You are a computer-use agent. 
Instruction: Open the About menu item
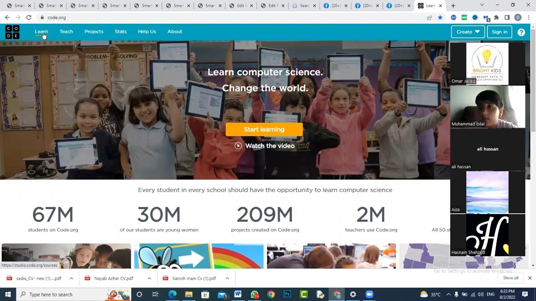pyautogui.click(x=175, y=32)
